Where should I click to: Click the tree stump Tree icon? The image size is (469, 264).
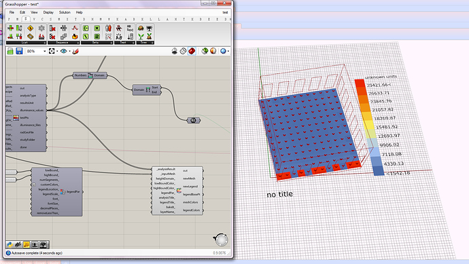coord(141,28)
